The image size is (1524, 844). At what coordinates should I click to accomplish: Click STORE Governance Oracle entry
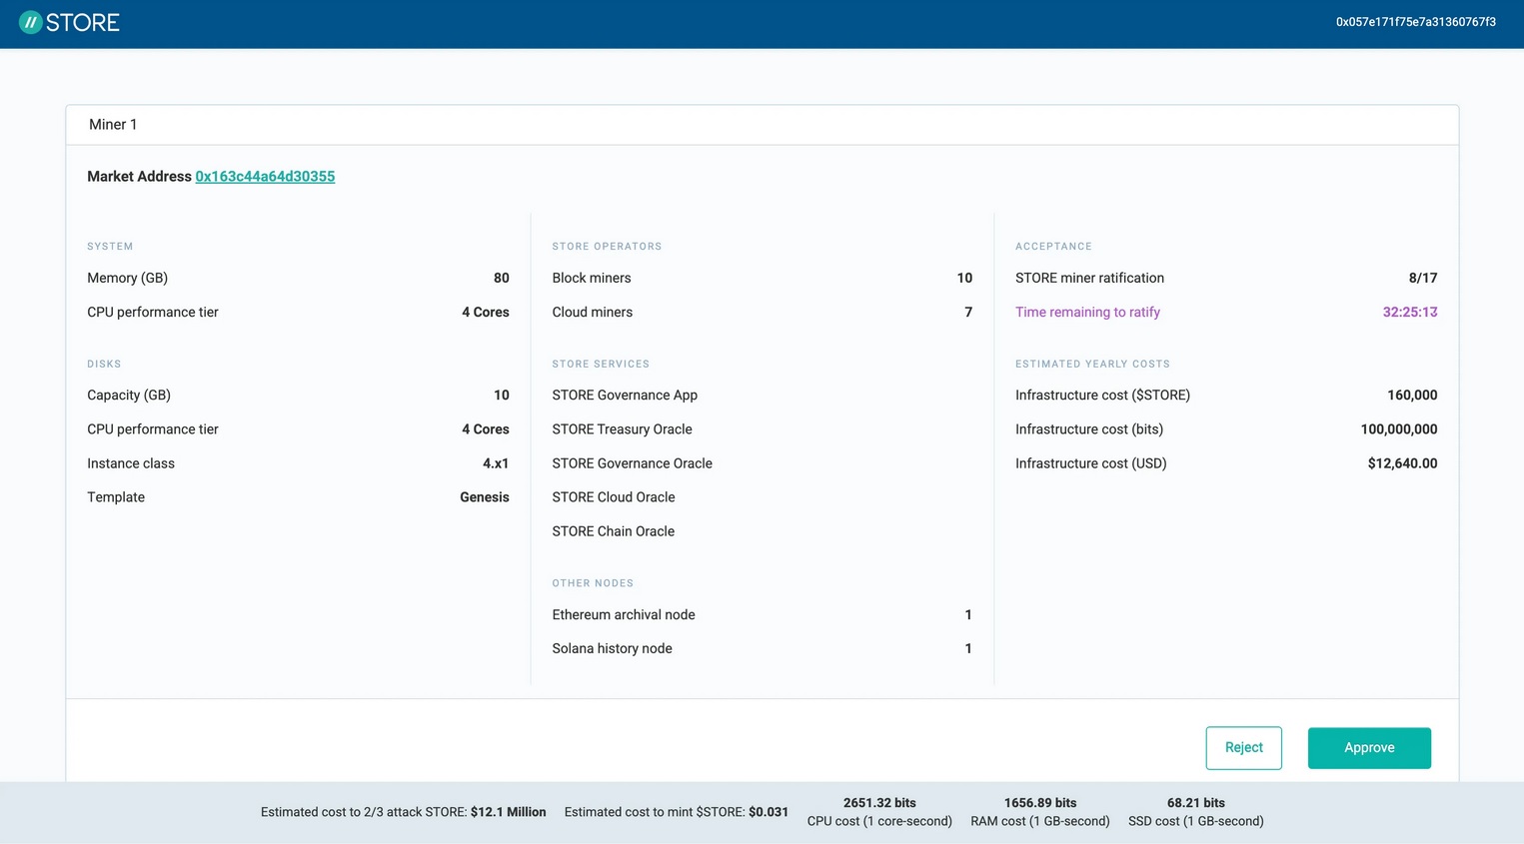632,463
